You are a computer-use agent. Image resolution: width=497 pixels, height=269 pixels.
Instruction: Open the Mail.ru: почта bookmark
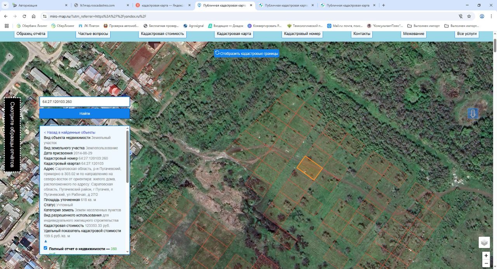345,26
